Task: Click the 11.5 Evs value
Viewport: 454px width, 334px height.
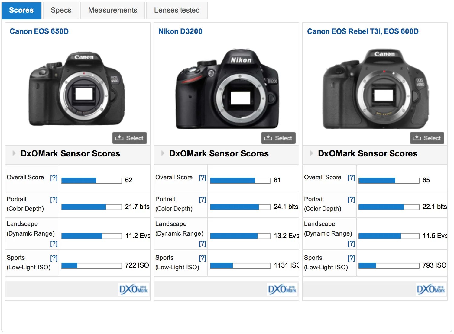Action: pos(435,236)
